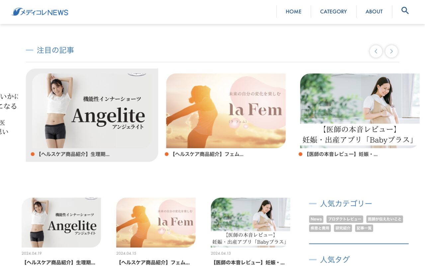The width and height of the screenshot is (425, 269).
Task: Select the 研究紹介 category tag
Action: 343,228
